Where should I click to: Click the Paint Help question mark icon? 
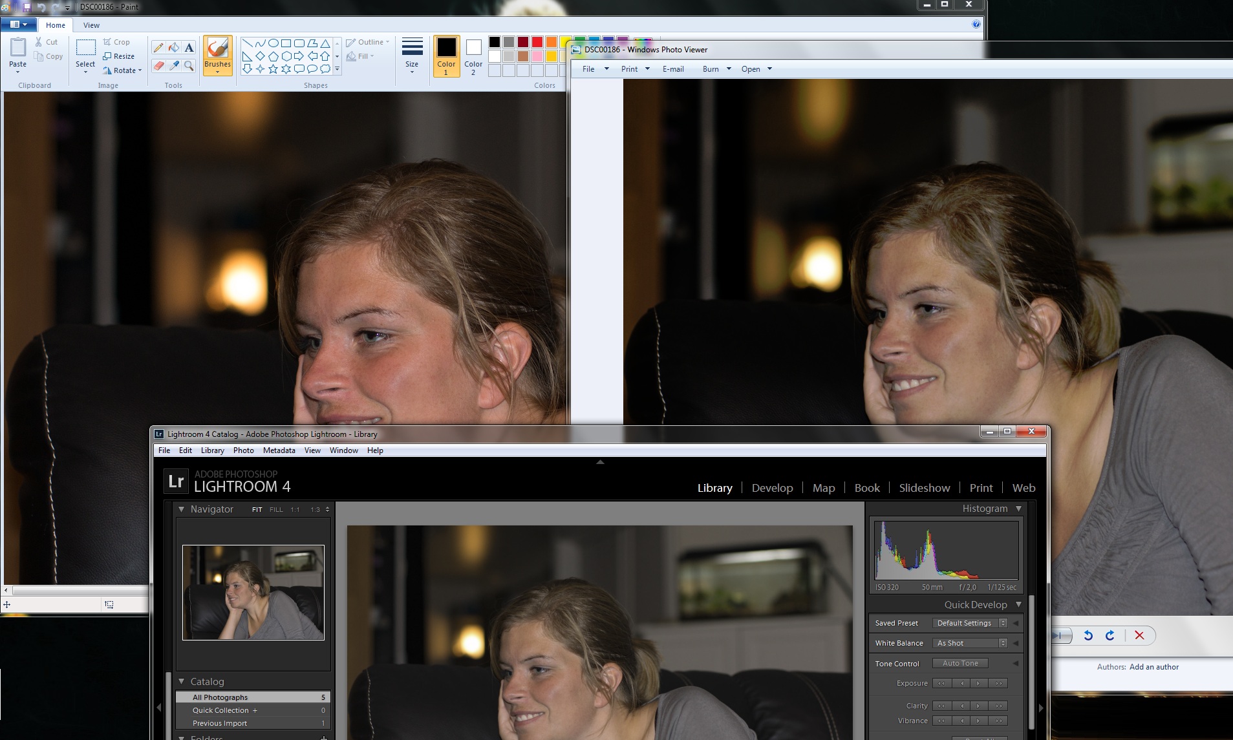(x=976, y=25)
